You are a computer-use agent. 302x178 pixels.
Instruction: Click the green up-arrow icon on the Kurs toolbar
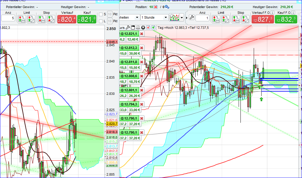[153, 28]
